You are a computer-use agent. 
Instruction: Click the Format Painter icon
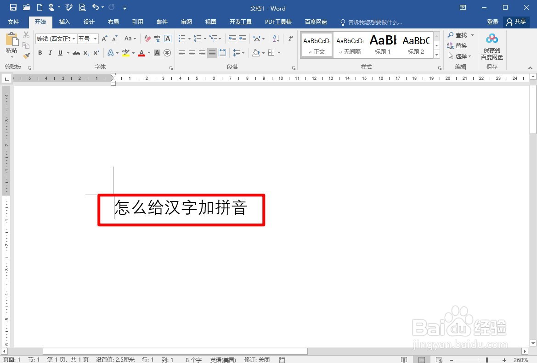(26, 55)
